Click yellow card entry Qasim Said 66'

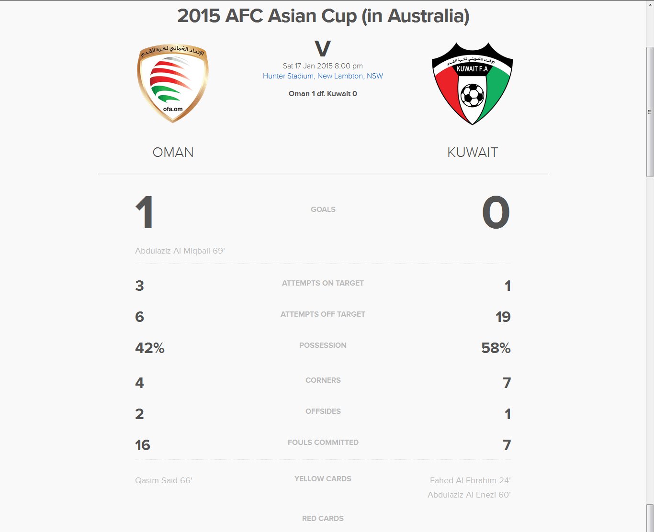point(164,480)
